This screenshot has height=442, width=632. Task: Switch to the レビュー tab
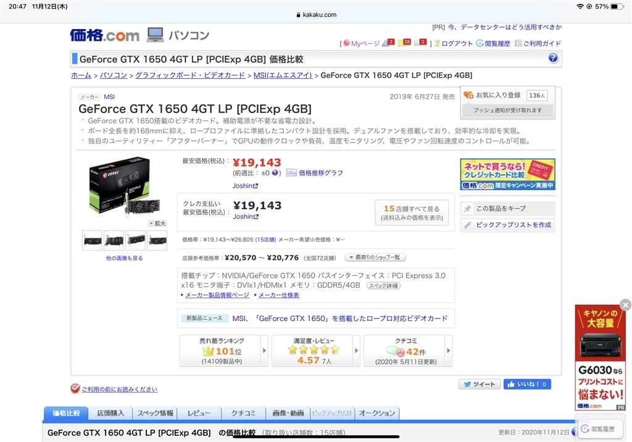tap(197, 414)
